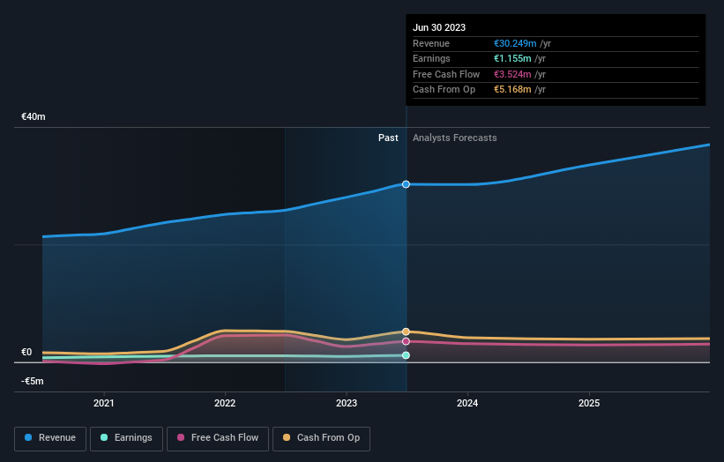Image resolution: width=724 pixels, height=462 pixels.
Task: Click the 'Revenue' row label in tooltip
Action: (x=431, y=43)
